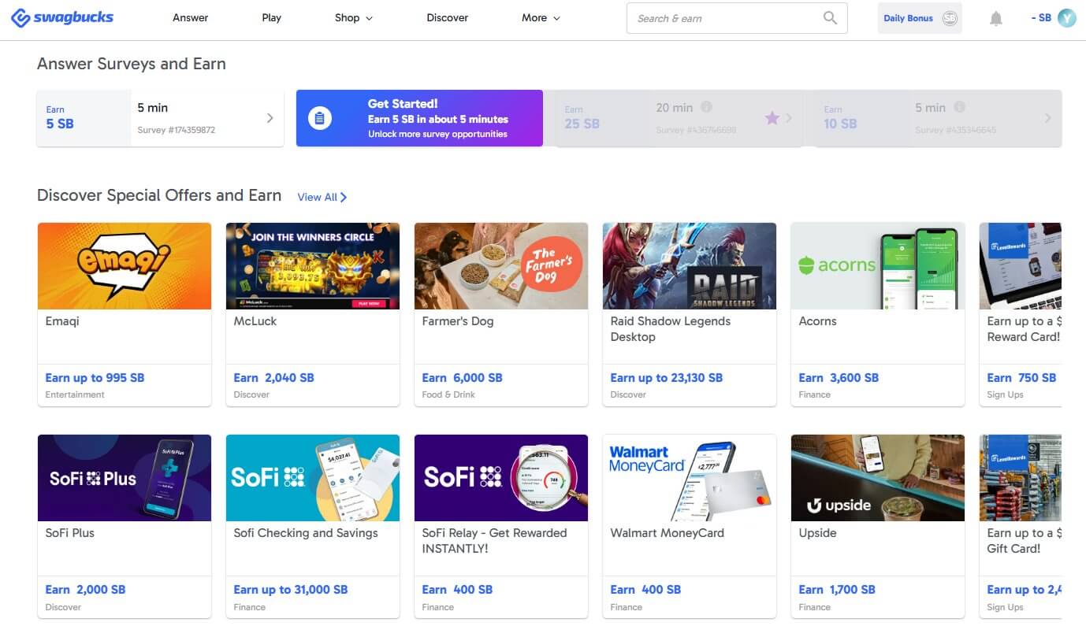1086x637 pixels.
Task: Click the search magnifier icon
Action: pyautogui.click(x=830, y=18)
